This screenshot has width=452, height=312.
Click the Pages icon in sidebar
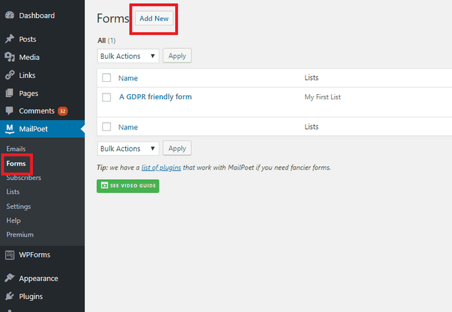tap(10, 93)
